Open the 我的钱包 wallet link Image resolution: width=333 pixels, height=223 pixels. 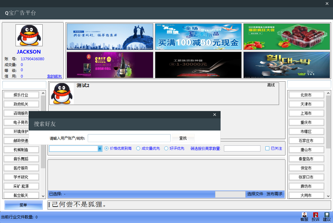[x=54, y=76]
